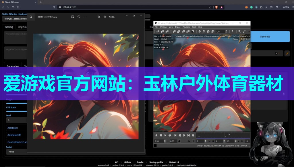Viewport: 294px width, 167px height.
Task: Stop playback in djv_view
Action: [161, 135]
